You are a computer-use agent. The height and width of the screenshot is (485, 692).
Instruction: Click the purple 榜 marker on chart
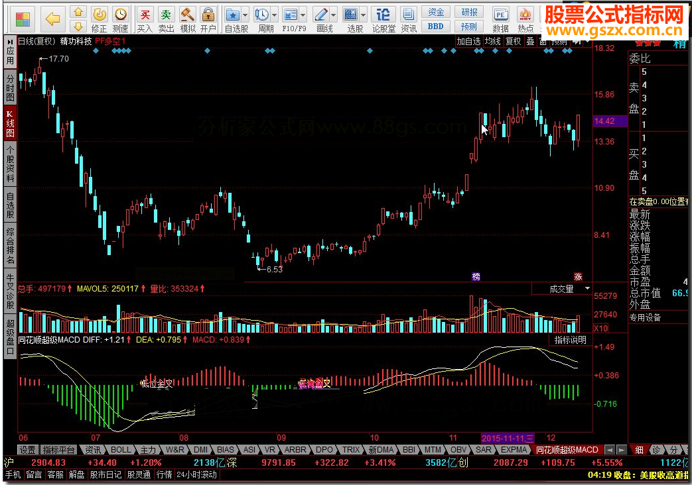tap(476, 276)
